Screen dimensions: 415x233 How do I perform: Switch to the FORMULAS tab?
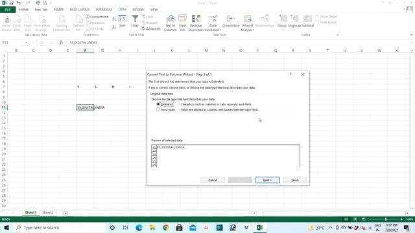click(104, 10)
